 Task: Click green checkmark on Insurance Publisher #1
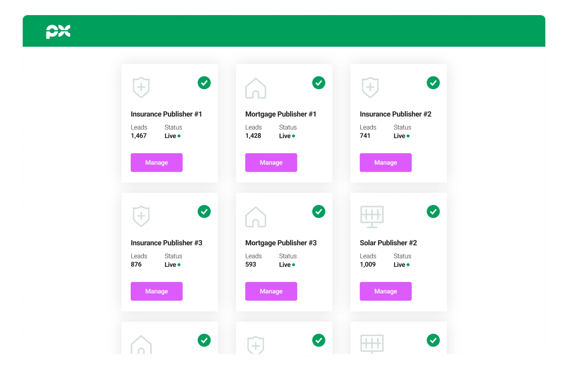click(204, 83)
